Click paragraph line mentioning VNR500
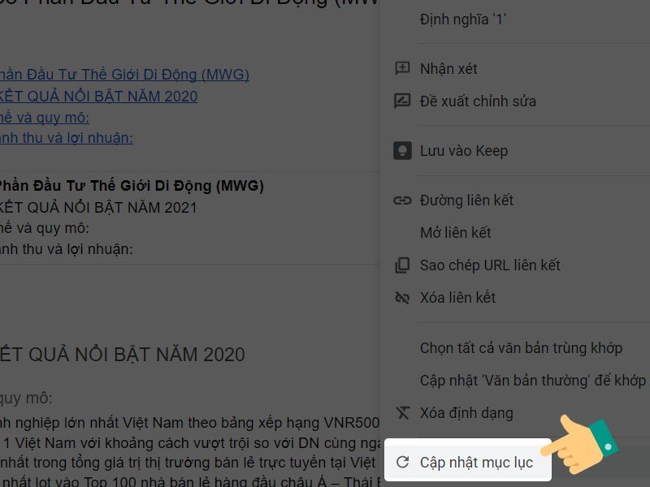 (190, 423)
